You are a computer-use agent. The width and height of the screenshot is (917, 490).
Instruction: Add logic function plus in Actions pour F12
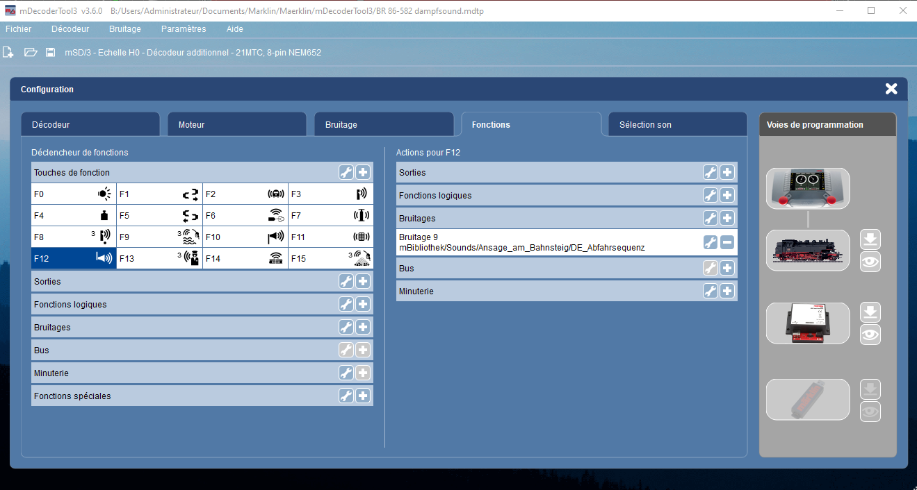click(727, 195)
